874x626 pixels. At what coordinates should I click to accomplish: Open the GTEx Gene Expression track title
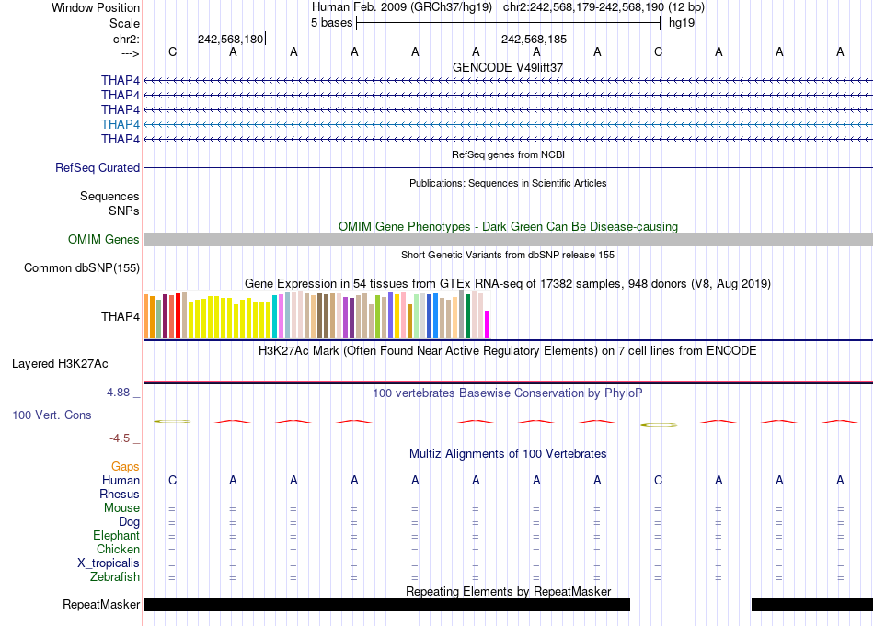pyautogui.click(x=508, y=283)
